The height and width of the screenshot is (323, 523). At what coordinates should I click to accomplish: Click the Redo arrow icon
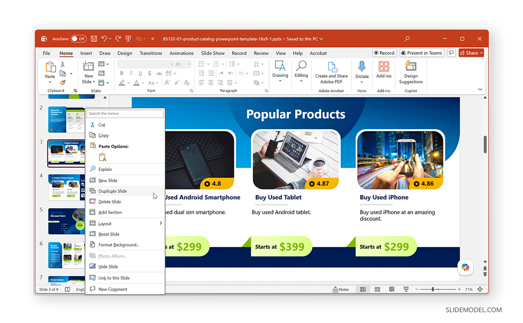118,39
